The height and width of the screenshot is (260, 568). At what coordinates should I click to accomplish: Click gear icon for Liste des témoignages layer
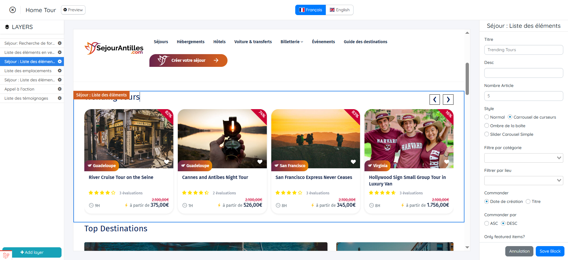coord(59,98)
